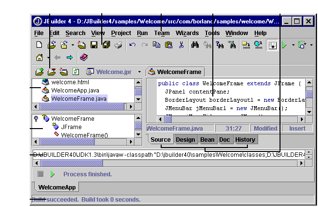
Task: Click the 31:27 cursor position status
Action: pyautogui.click(x=234, y=128)
